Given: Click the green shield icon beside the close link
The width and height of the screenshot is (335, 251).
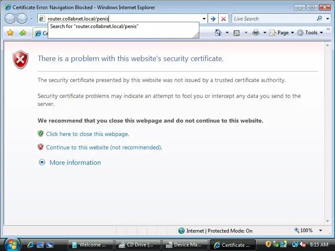Looking at the screenshot, I should point(41,133).
